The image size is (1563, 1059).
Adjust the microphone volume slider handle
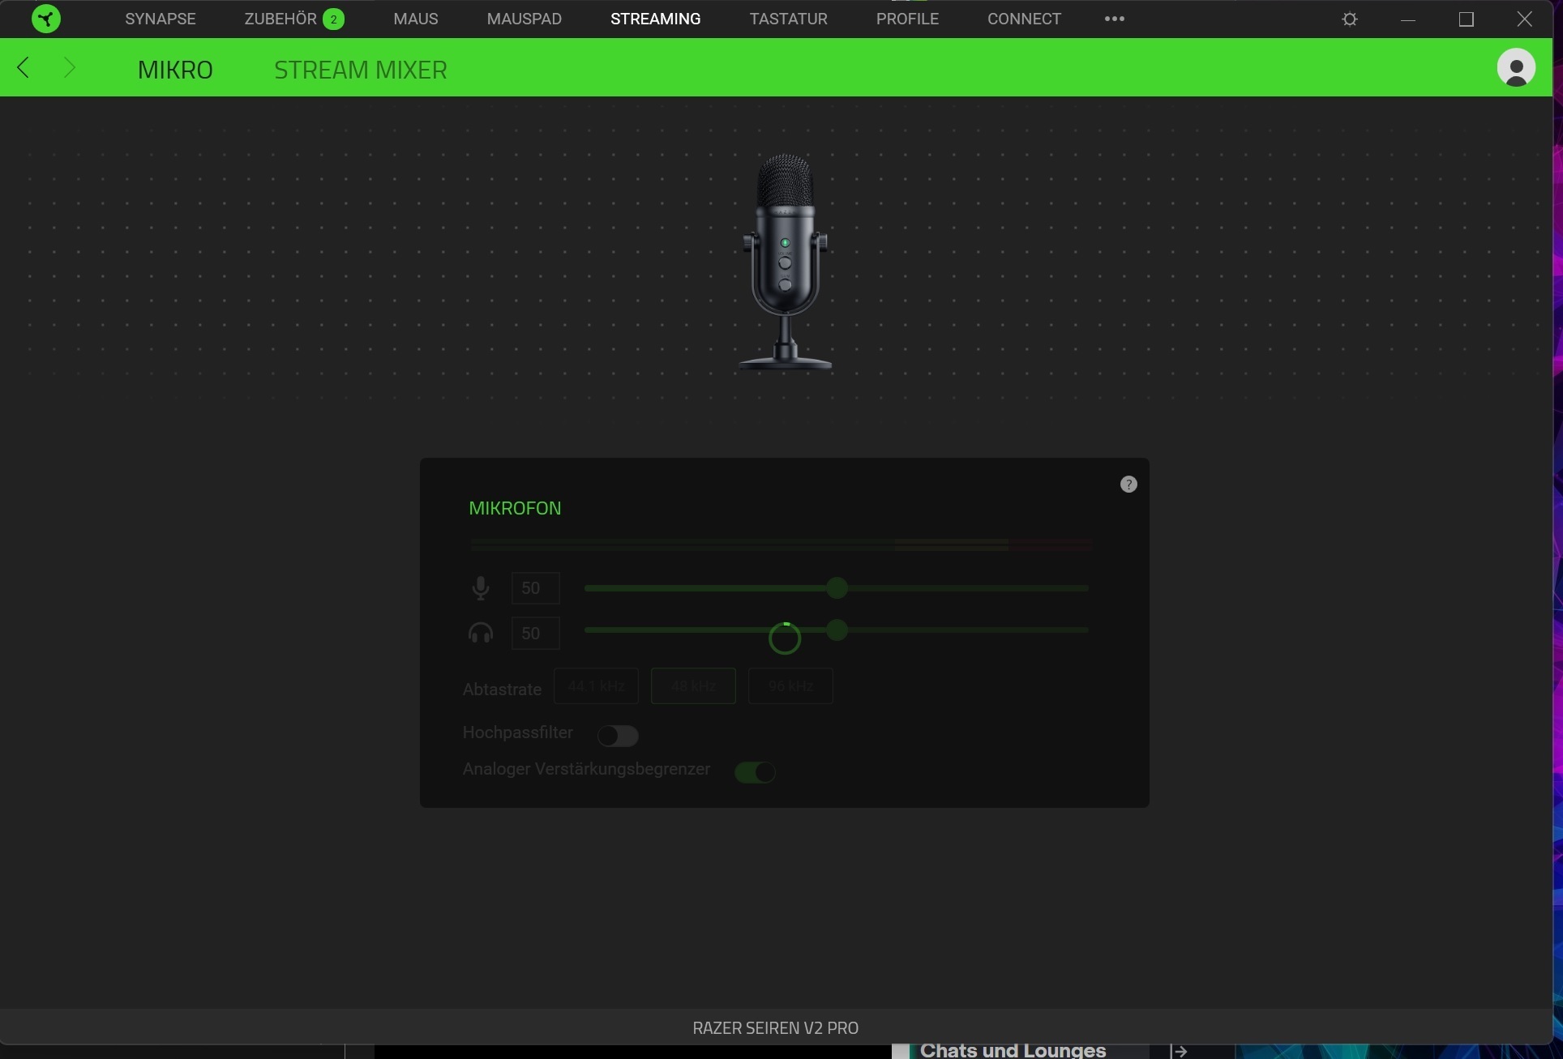pos(837,587)
